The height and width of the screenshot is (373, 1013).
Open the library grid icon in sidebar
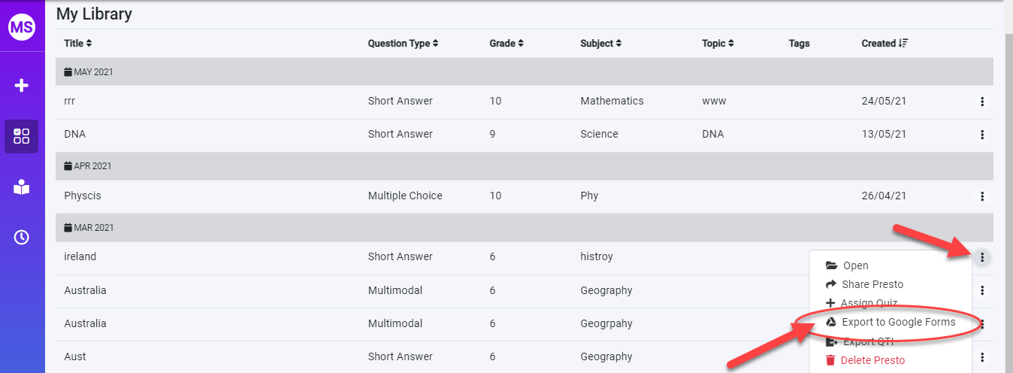(x=22, y=136)
